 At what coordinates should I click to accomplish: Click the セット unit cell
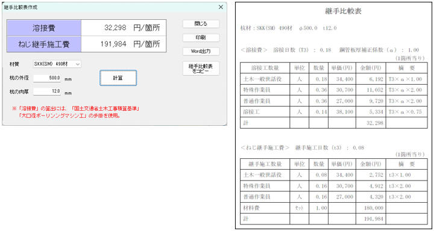[300, 208]
